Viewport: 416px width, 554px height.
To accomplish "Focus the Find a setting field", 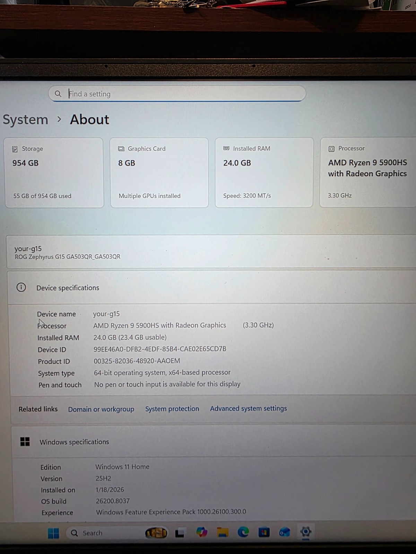I will 177,93.
